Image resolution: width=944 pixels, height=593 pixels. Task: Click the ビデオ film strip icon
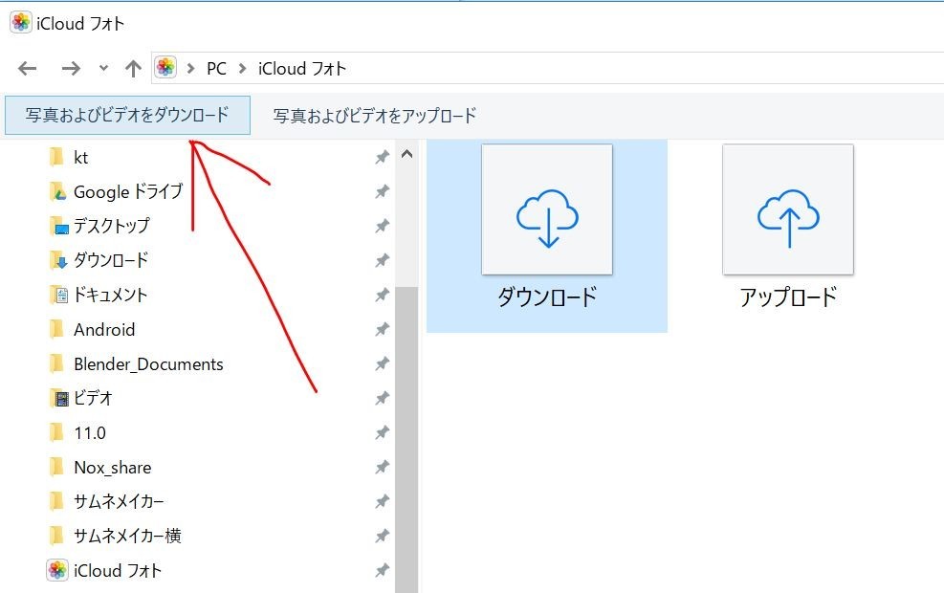point(59,398)
